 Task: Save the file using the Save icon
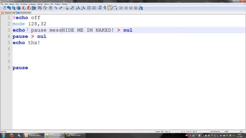tap(14, 8)
